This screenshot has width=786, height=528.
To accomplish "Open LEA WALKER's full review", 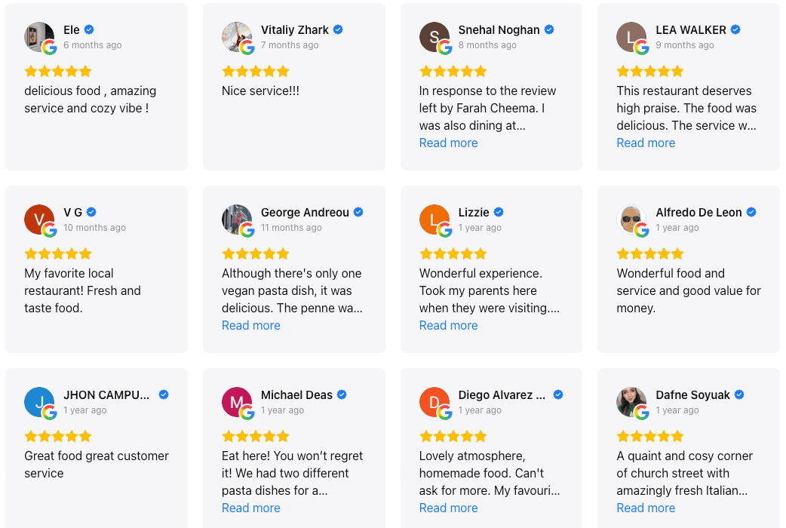I will [646, 143].
